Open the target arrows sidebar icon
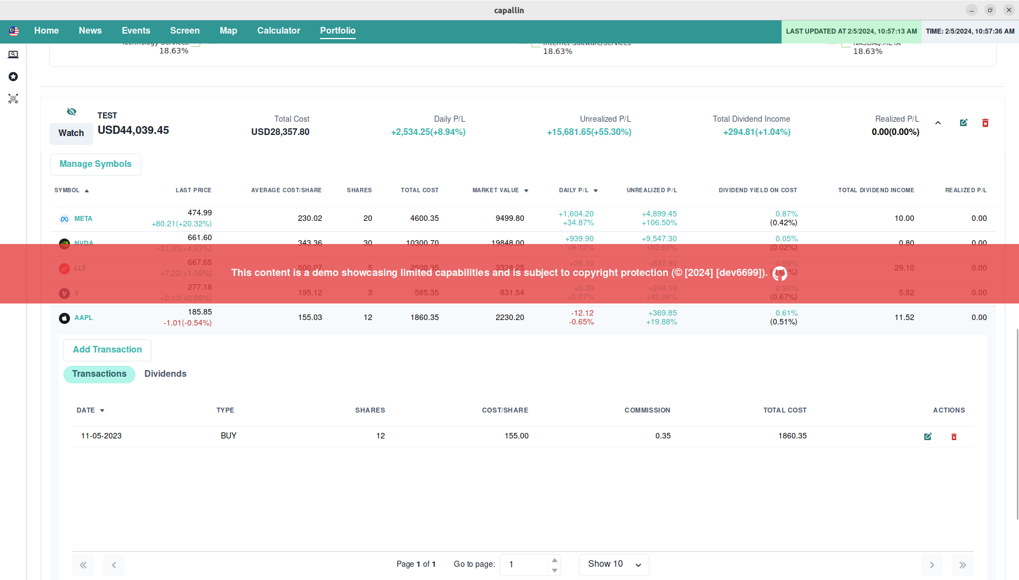 pyautogui.click(x=13, y=99)
